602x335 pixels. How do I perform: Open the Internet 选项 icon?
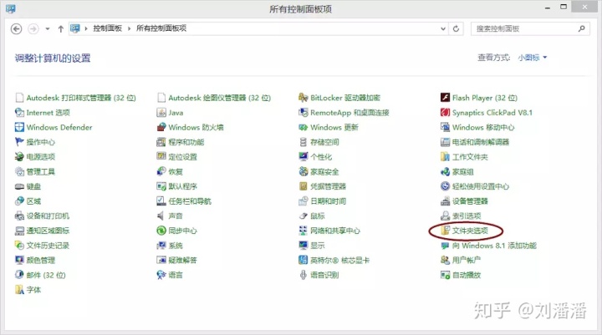(x=19, y=113)
